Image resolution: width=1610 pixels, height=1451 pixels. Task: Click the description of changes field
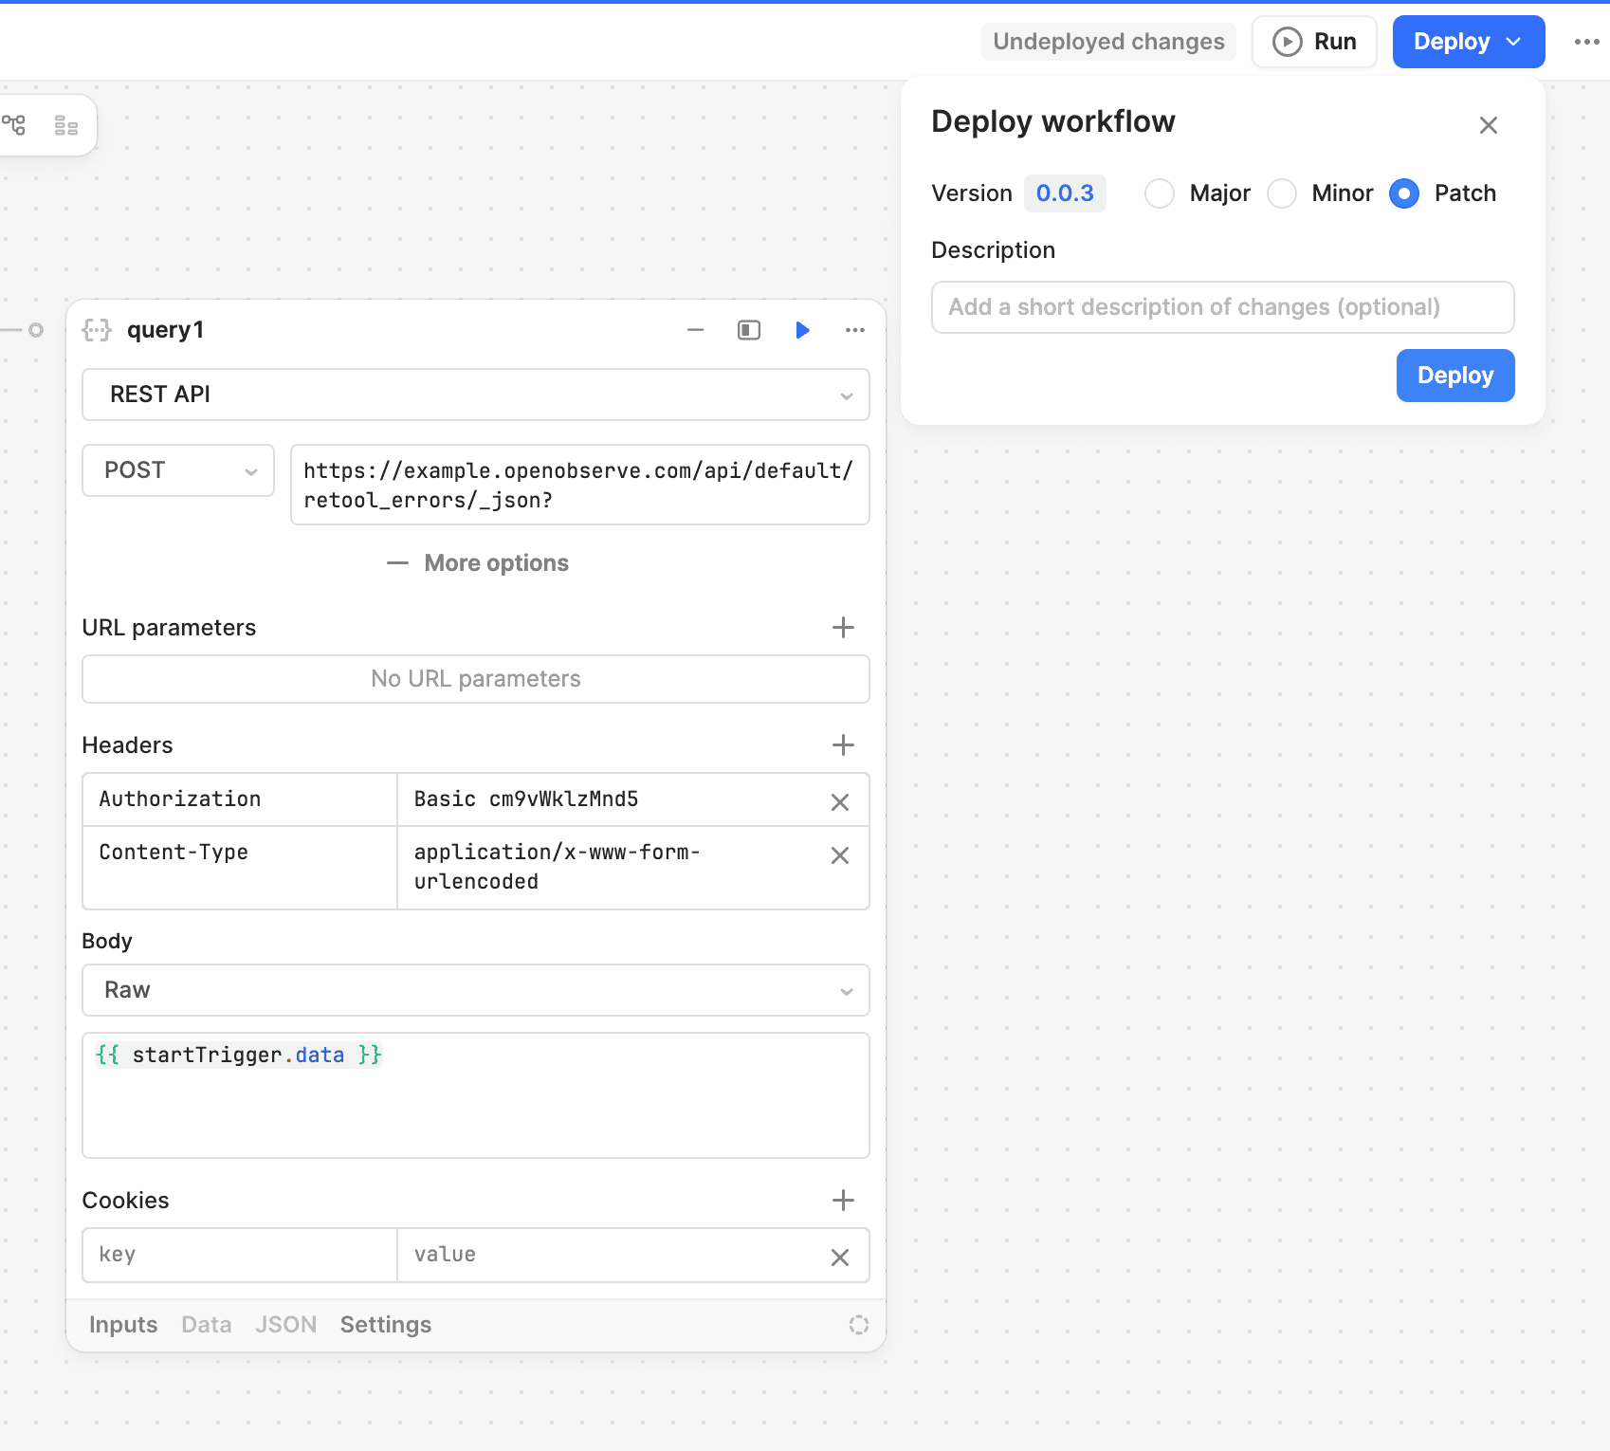pos(1222,307)
